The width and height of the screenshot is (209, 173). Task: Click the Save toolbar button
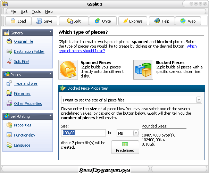point(44,21)
